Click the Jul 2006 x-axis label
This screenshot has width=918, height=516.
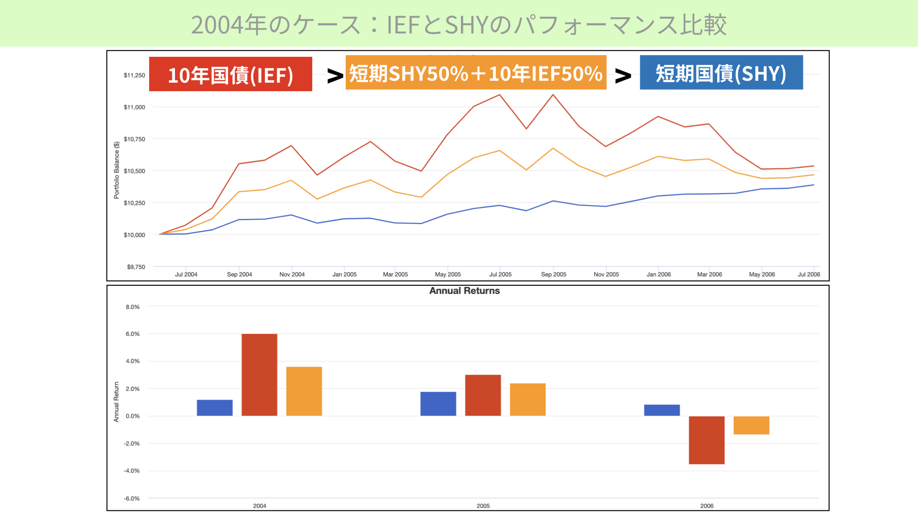809,274
